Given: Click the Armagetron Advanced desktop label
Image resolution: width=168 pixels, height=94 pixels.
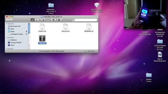Looking at the screenshot, I should tap(160, 33).
